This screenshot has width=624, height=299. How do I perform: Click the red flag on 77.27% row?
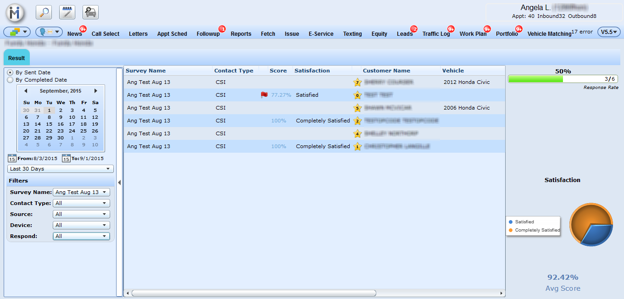click(264, 95)
